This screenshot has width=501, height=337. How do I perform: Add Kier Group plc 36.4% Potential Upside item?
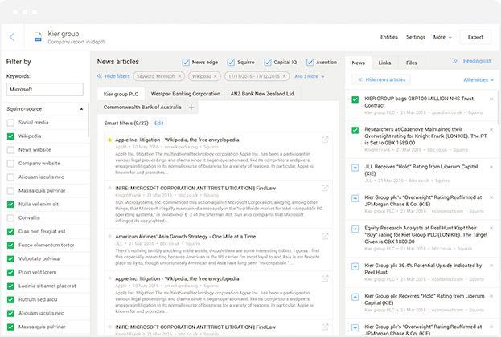pos(355,266)
